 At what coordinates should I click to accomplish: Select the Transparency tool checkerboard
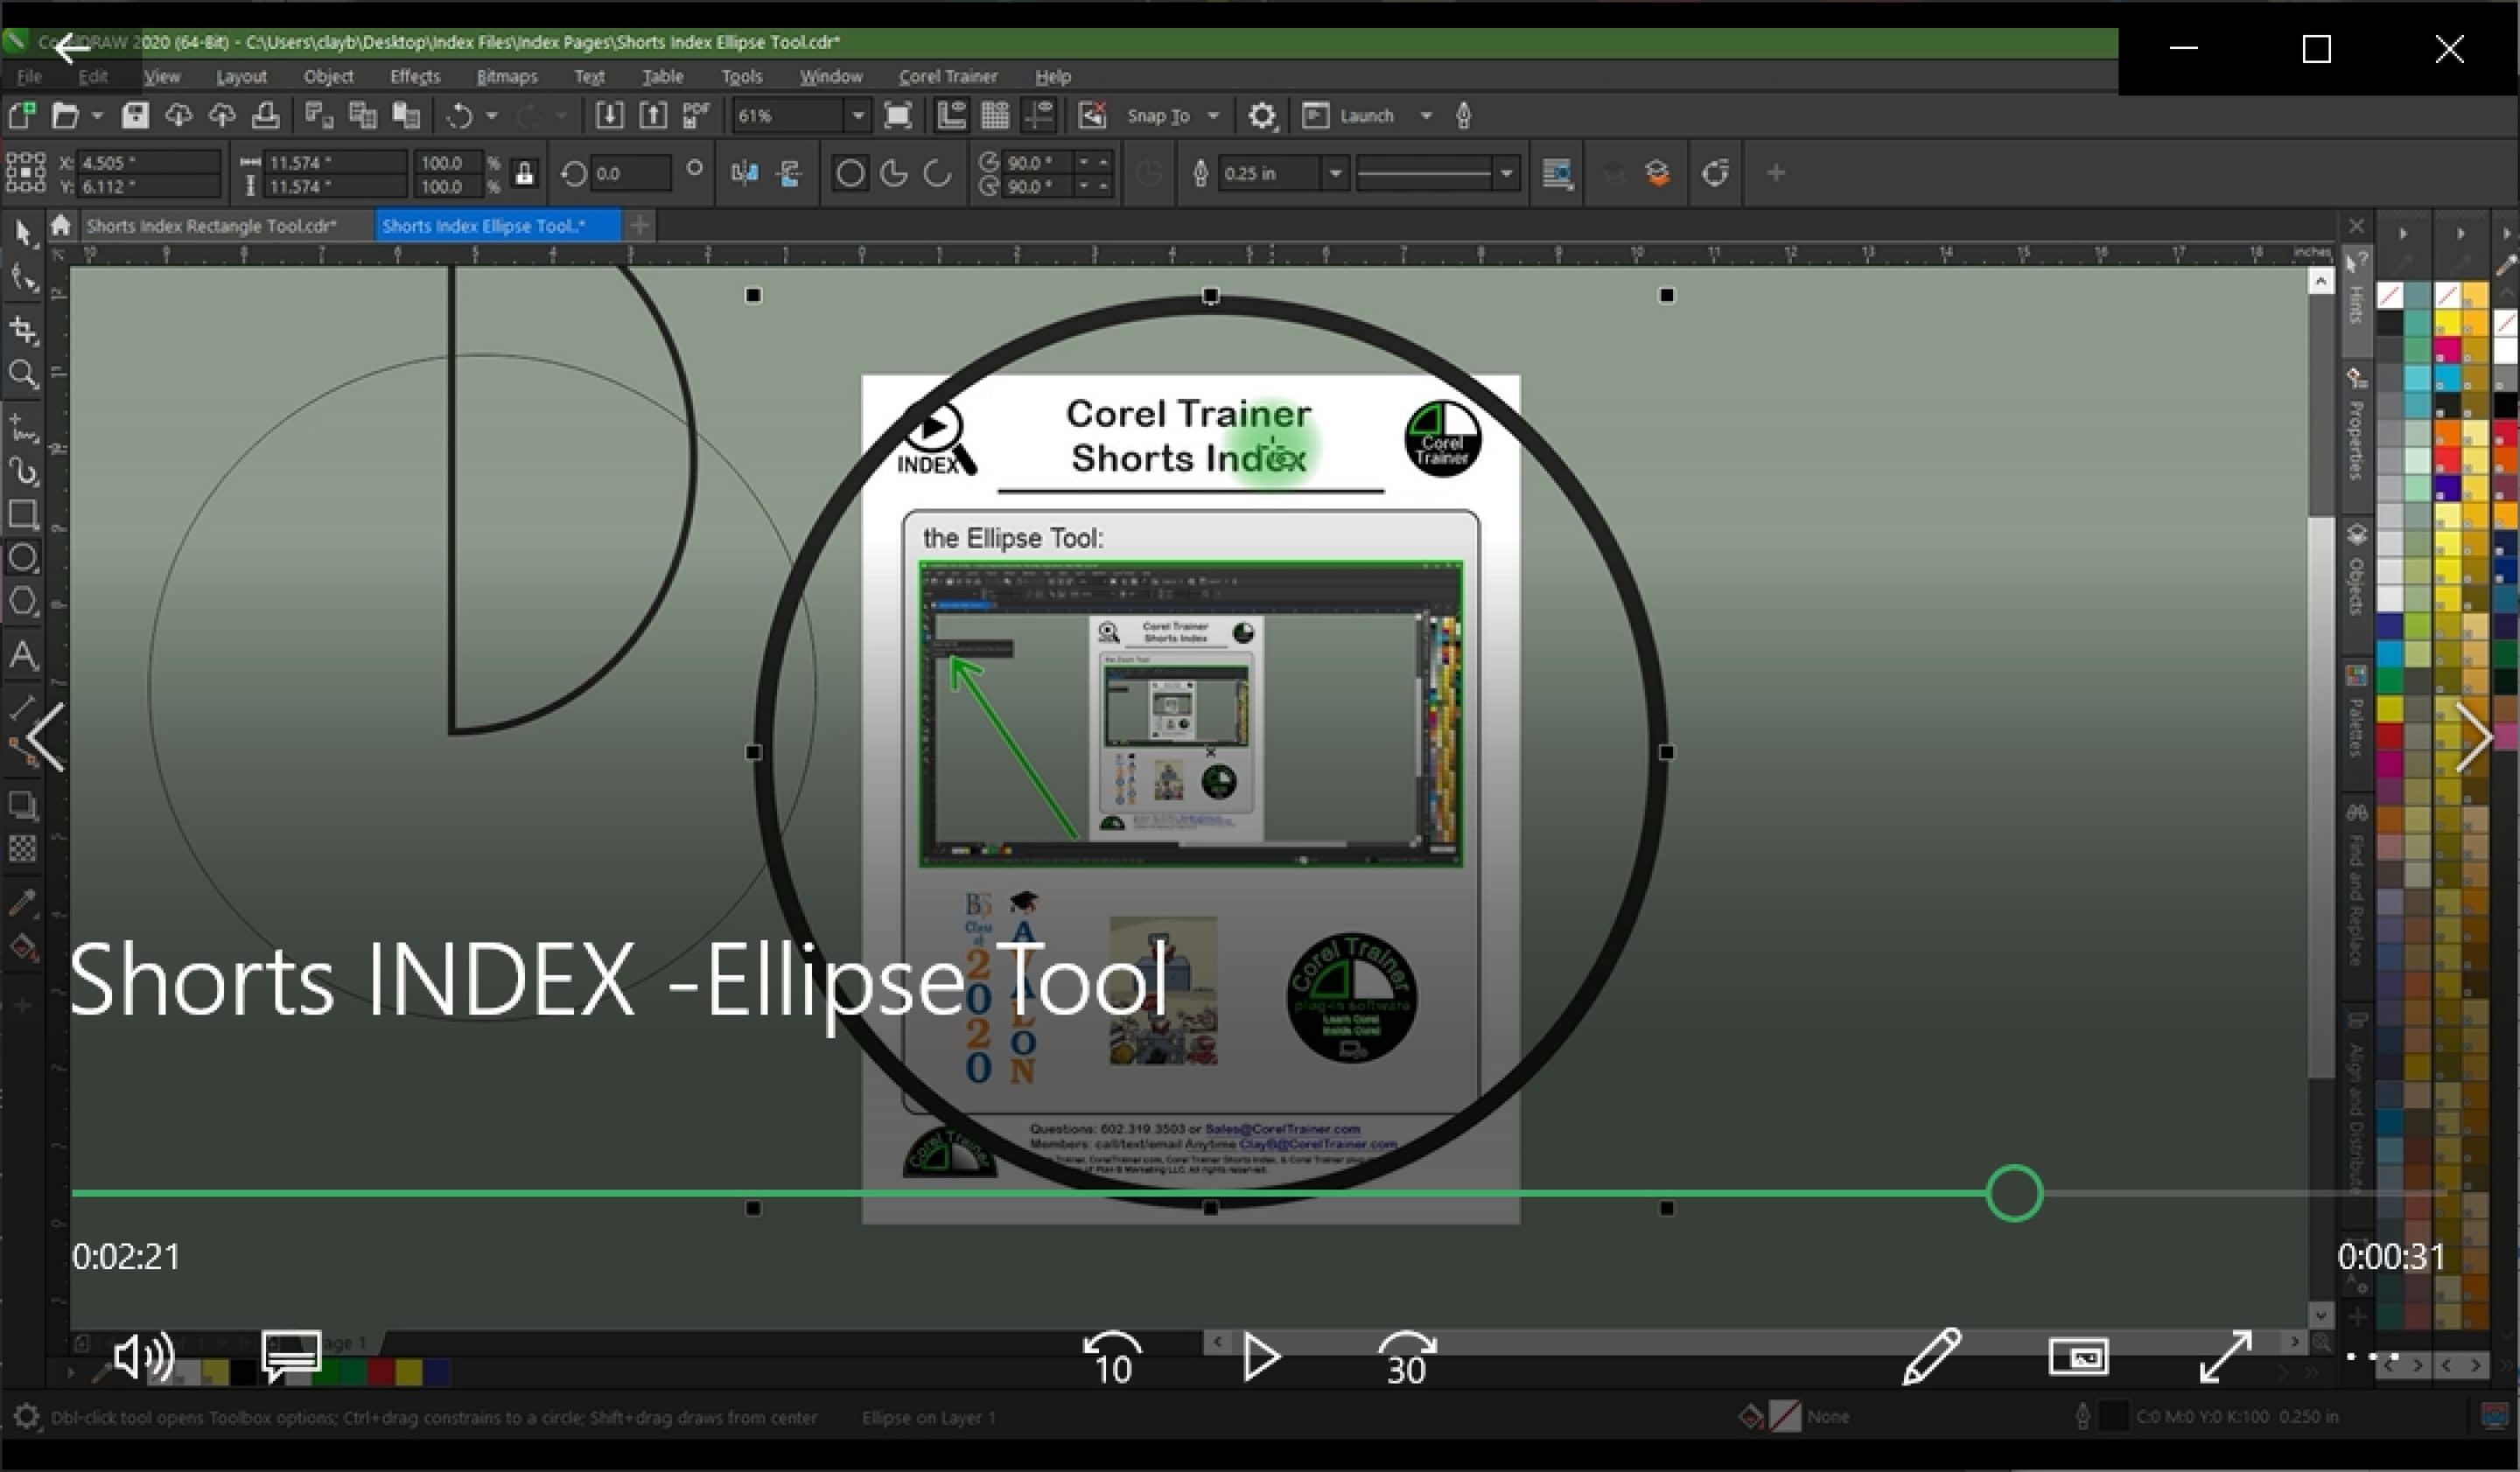[23, 848]
